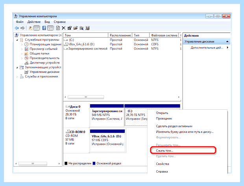Select the Просмотр событий icon
Screen dimensions: 244x186
tap(26, 49)
